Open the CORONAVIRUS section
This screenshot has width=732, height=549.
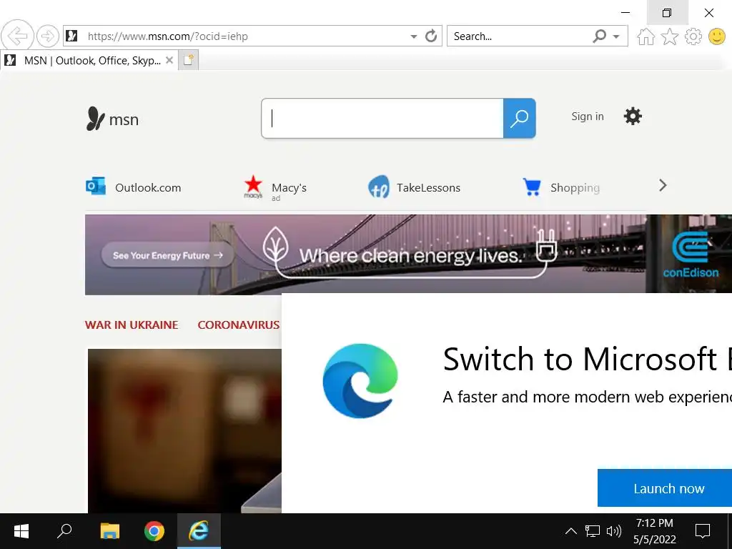tap(239, 325)
